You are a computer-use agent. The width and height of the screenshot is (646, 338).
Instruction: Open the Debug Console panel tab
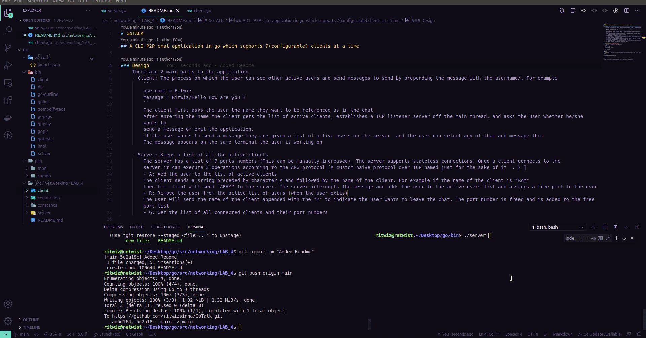click(x=166, y=227)
